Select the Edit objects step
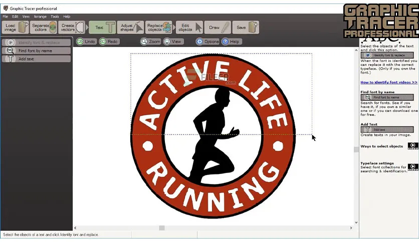Image resolution: width=419 pixels, height=242 pixels. (189, 27)
